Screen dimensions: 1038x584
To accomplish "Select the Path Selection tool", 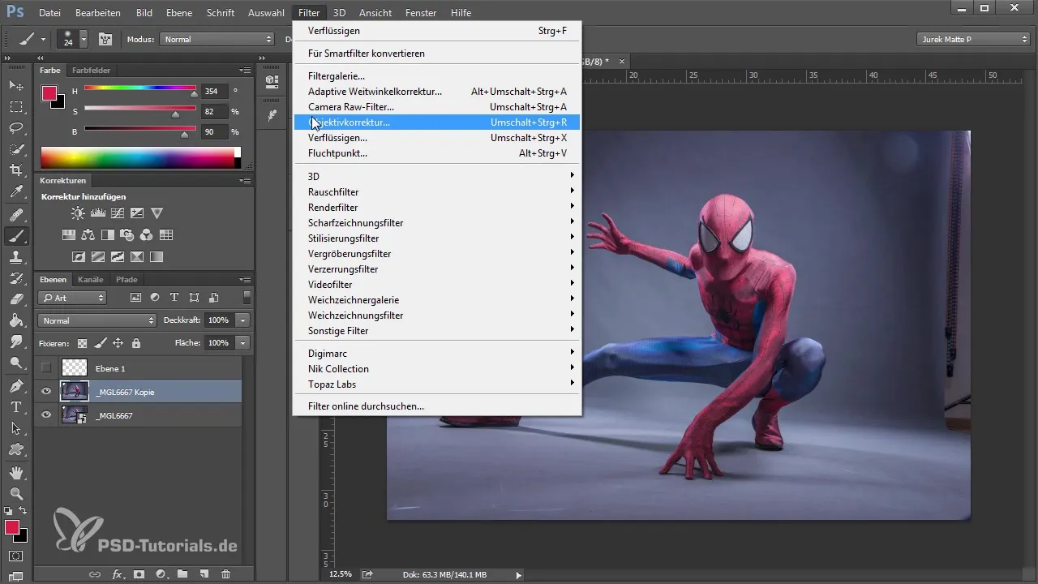I will pyautogui.click(x=16, y=427).
